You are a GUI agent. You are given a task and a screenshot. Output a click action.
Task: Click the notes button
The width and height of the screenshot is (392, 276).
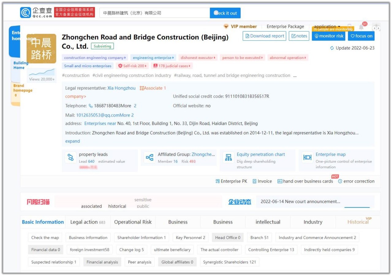click(x=299, y=36)
